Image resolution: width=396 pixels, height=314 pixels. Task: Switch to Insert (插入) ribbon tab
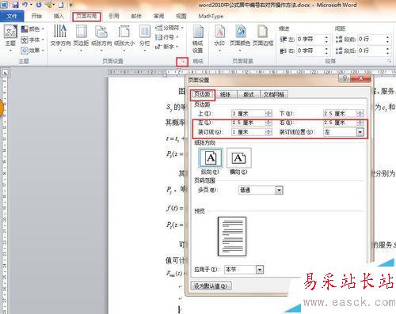click(x=59, y=16)
